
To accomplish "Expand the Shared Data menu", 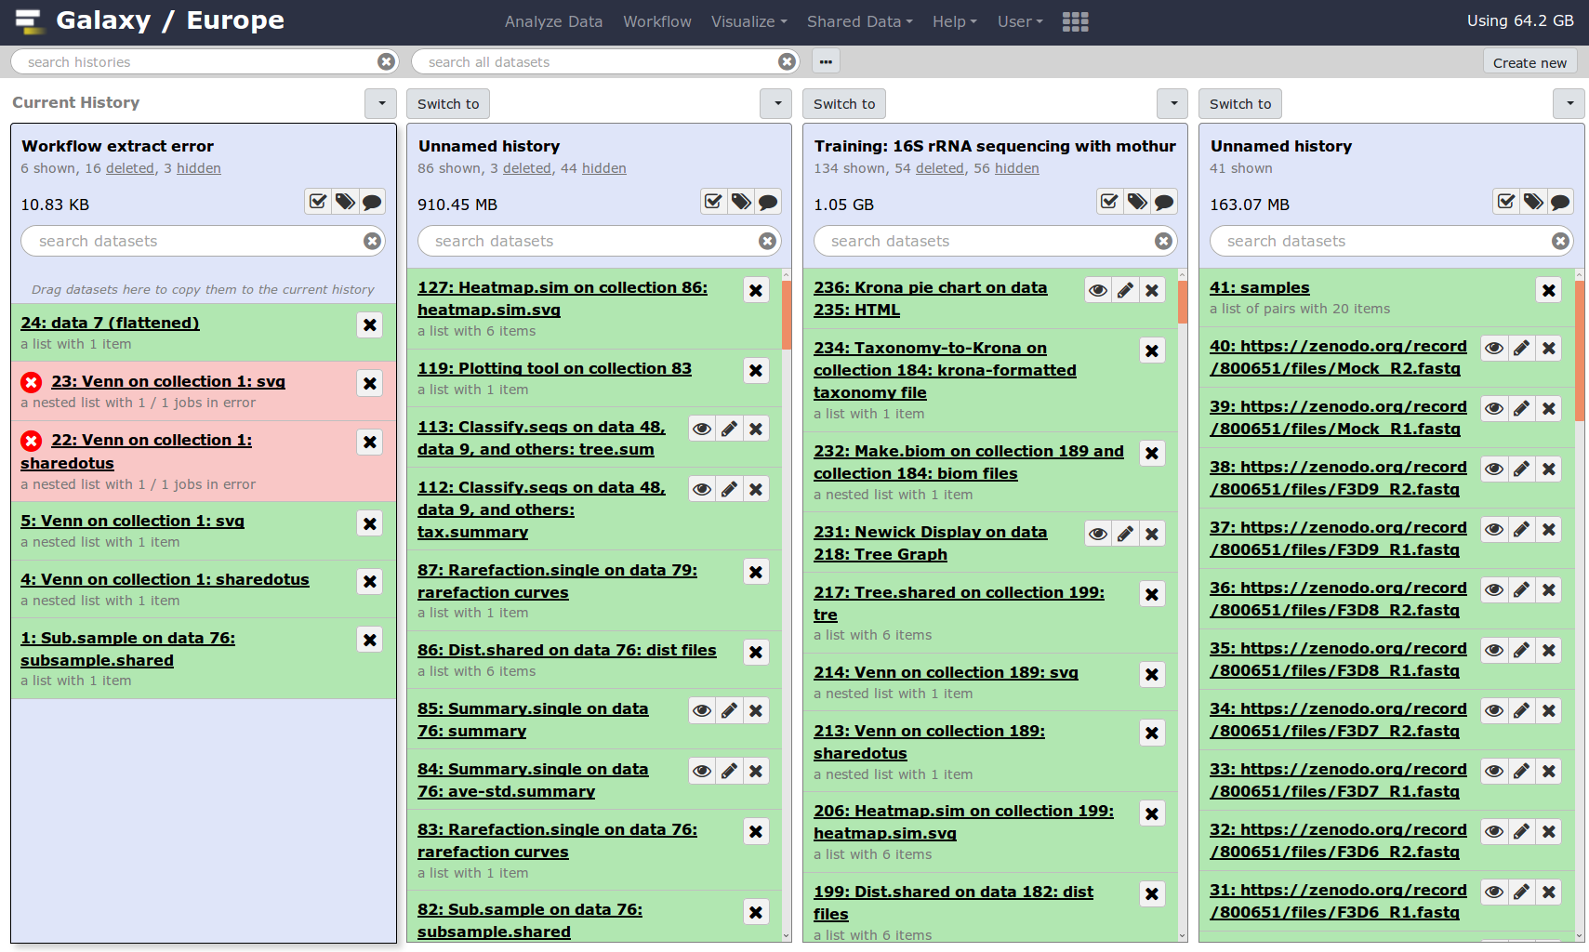I will [x=859, y=21].
